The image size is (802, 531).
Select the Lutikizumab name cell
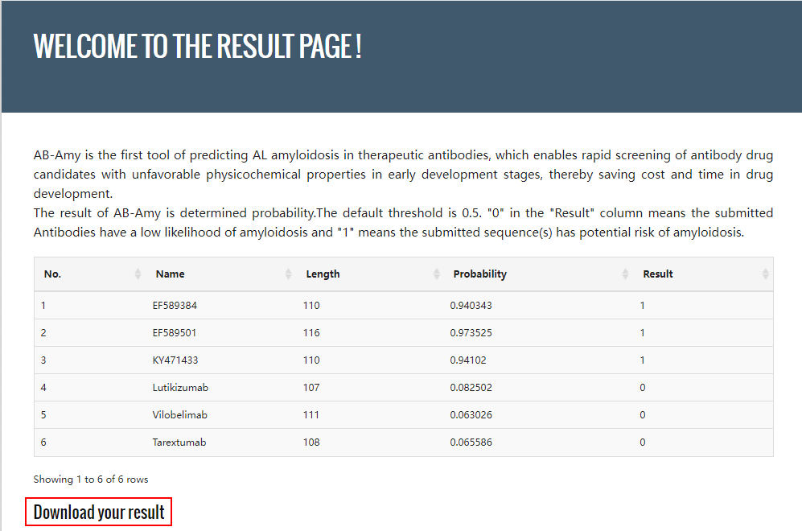coord(180,388)
